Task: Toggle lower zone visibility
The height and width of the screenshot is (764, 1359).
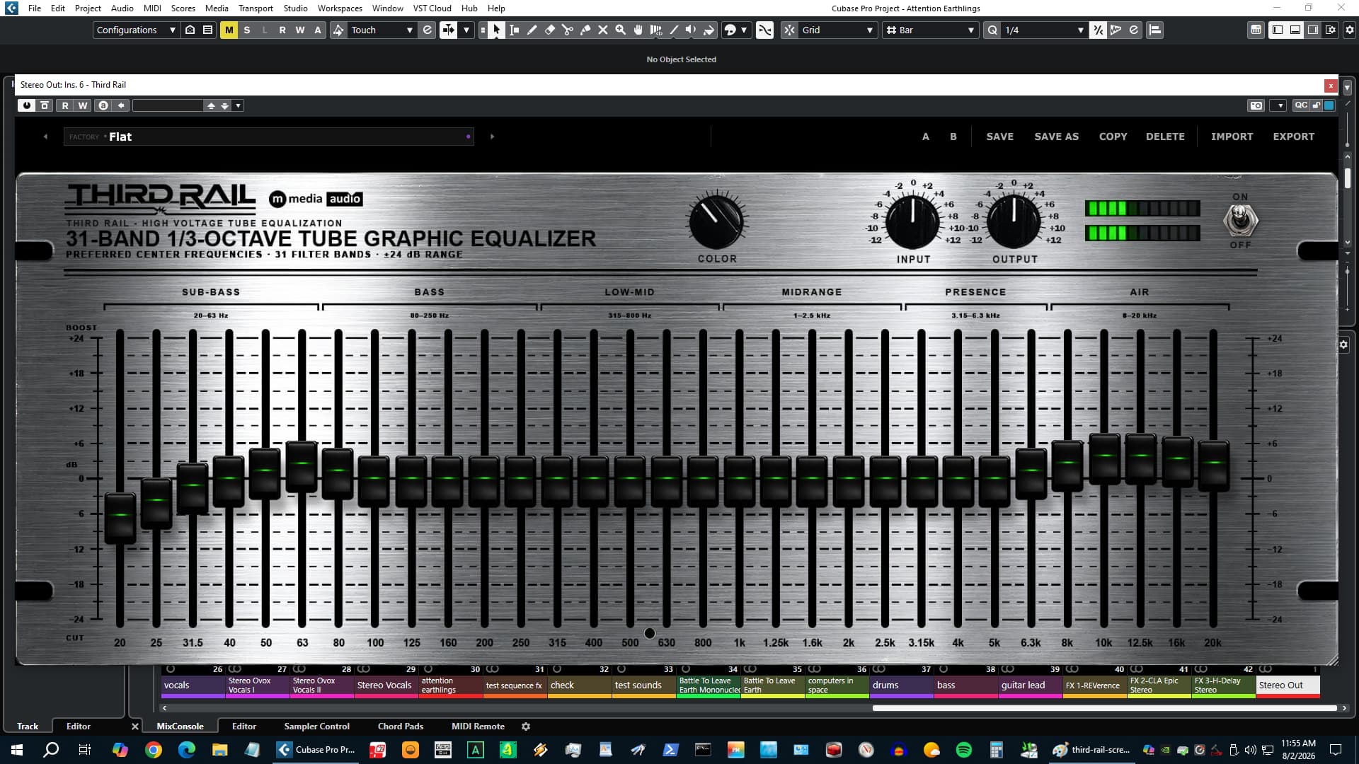Action: coord(1295,30)
